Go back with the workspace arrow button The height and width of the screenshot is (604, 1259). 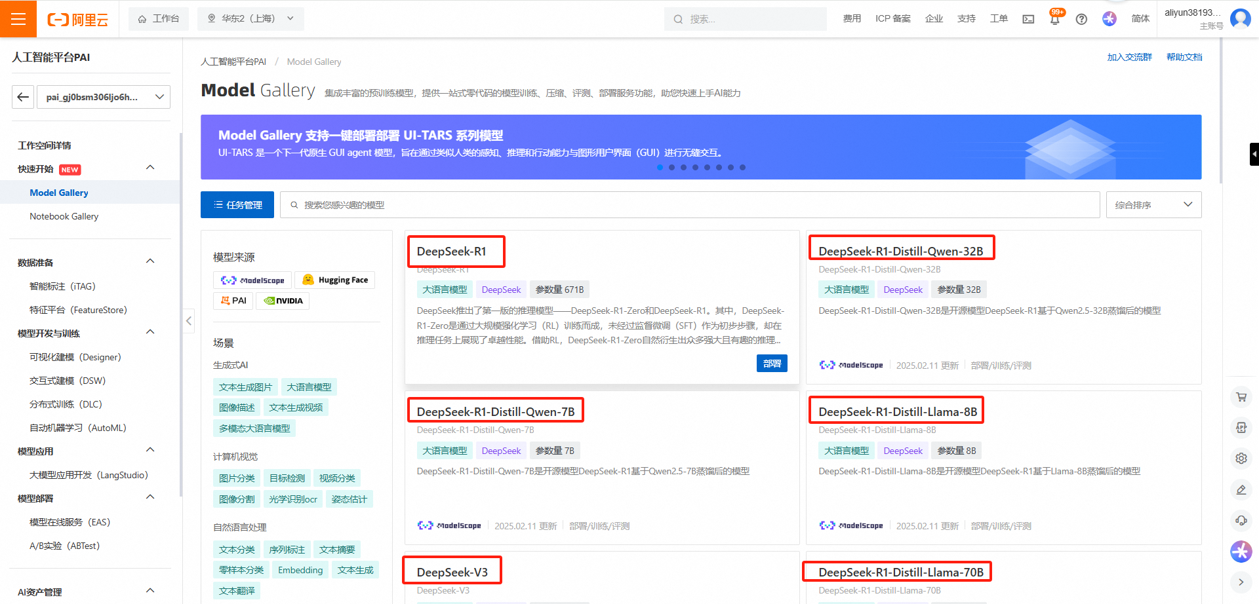tap(23, 97)
